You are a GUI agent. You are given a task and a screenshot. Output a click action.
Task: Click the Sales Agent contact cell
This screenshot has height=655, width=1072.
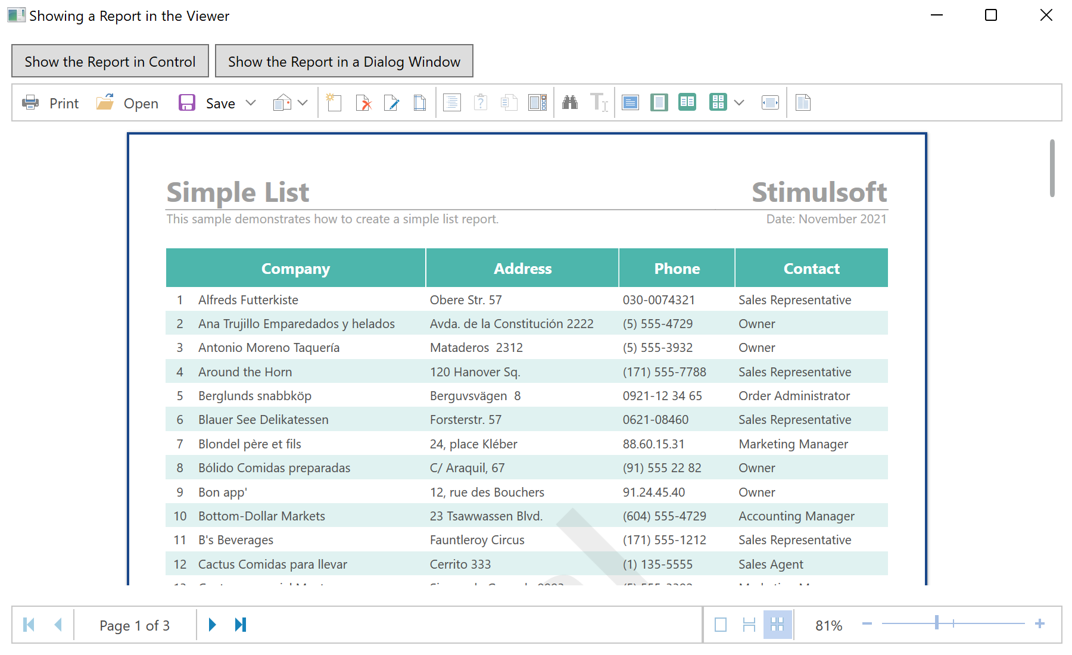point(771,564)
